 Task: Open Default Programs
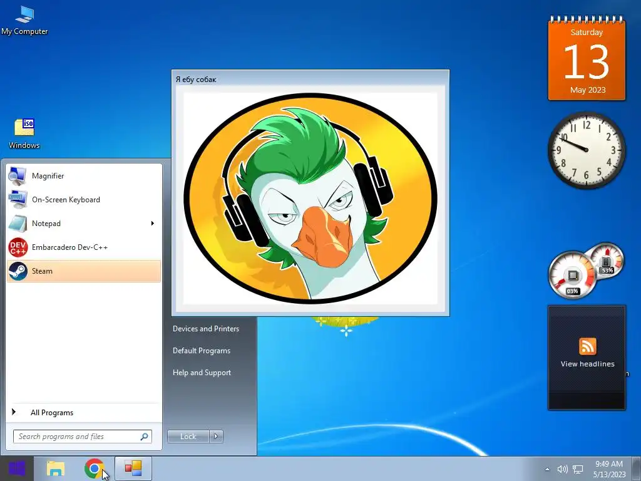coord(202,351)
